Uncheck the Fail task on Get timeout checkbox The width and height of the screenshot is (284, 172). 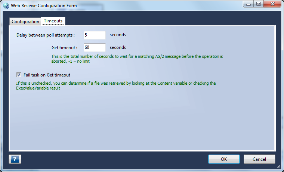point(19,75)
